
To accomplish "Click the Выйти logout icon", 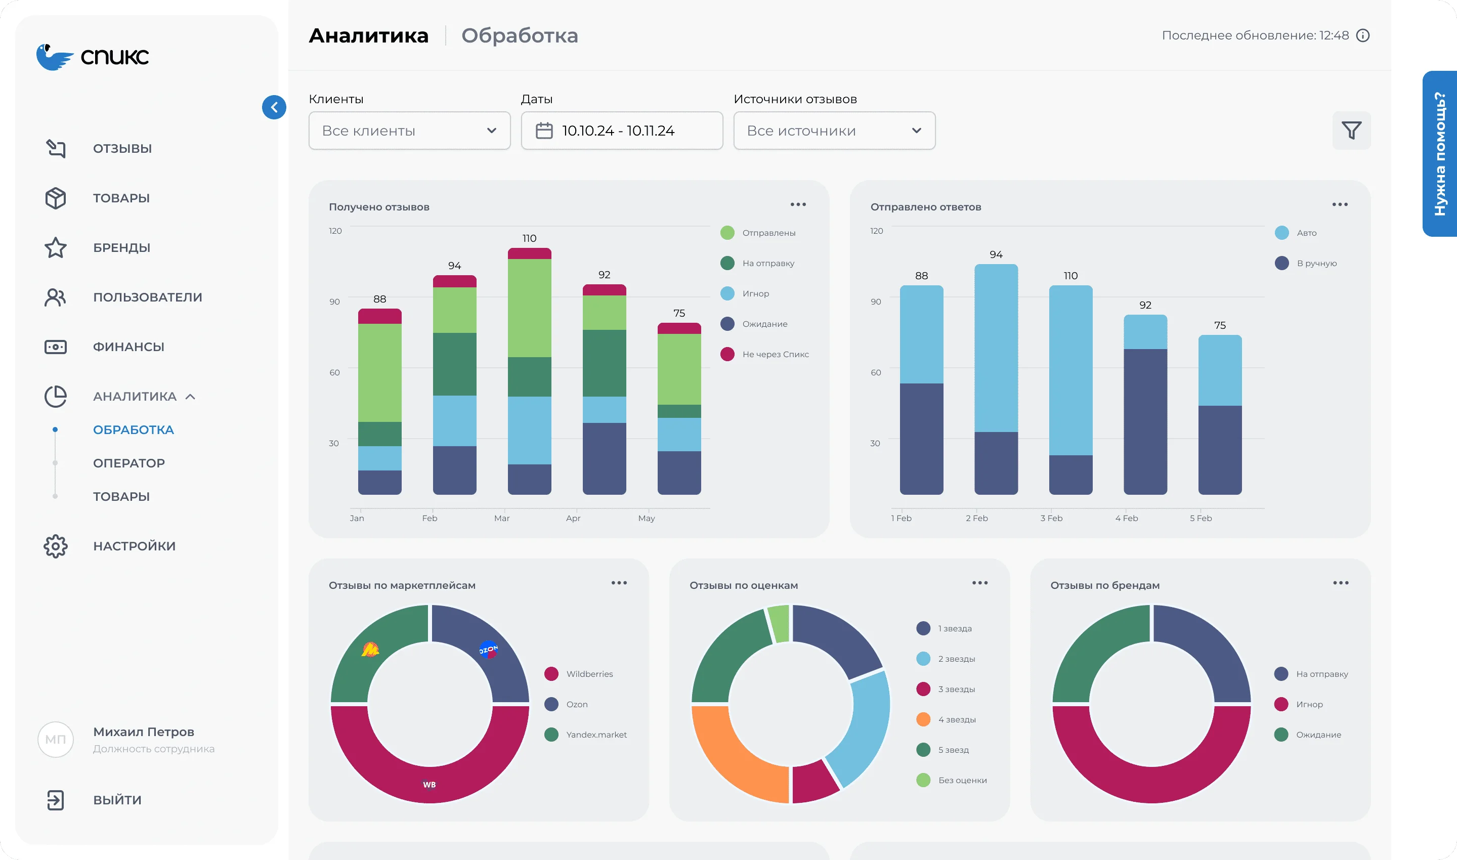I will pyautogui.click(x=56, y=800).
